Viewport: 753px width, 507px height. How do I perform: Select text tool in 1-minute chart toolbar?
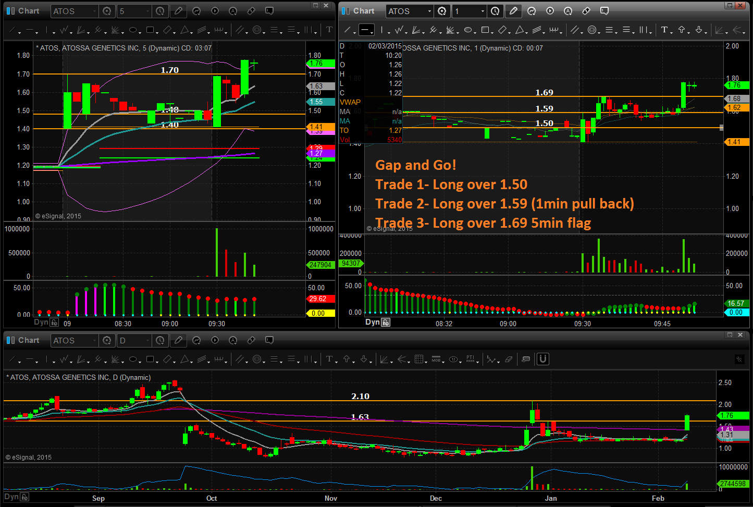664,30
